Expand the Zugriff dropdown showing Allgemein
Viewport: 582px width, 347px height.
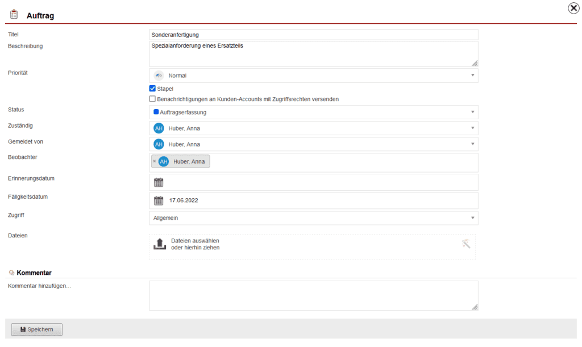pyautogui.click(x=473, y=218)
